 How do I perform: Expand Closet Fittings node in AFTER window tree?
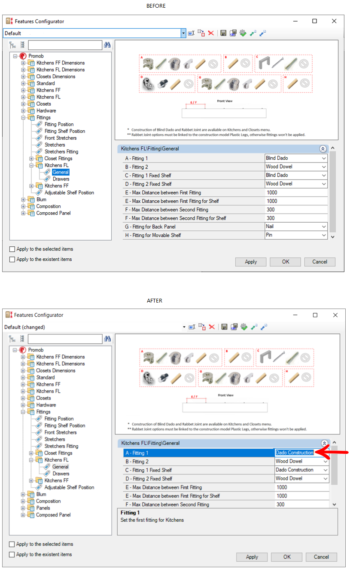click(x=31, y=453)
